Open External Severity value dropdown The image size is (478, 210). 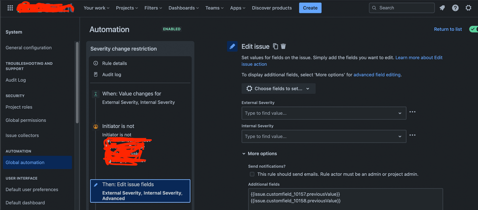[324, 113]
